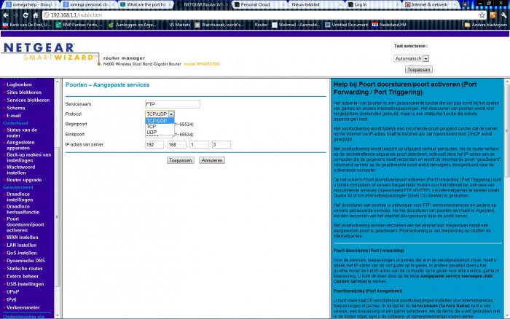Reload the page with refresh icon
The image size is (510, 319).
pos(25,15)
